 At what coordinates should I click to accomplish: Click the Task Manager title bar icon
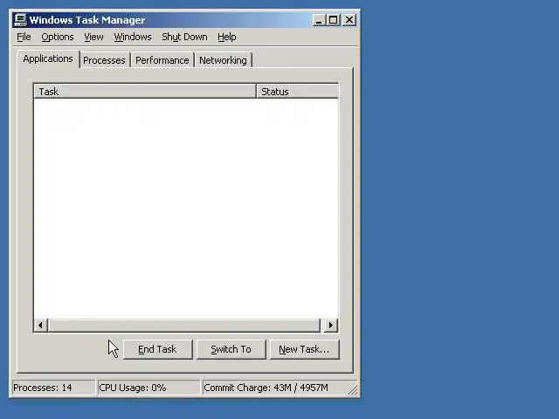coord(20,20)
